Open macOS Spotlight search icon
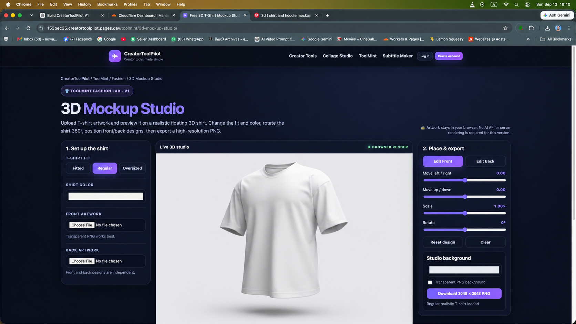 coord(516,4)
